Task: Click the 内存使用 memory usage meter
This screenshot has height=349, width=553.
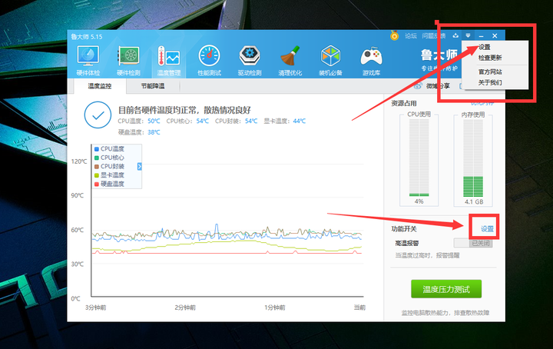Action: point(473,158)
